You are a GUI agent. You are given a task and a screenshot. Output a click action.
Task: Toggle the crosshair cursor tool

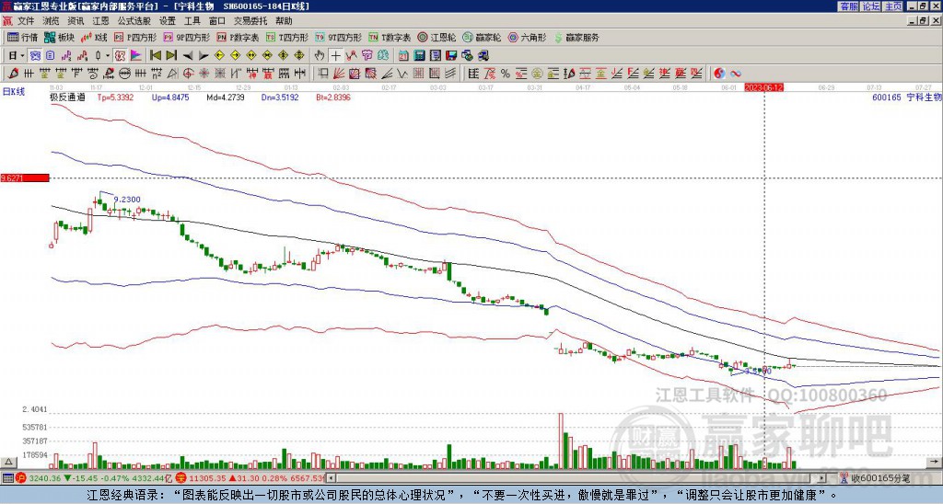pyautogui.click(x=335, y=56)
